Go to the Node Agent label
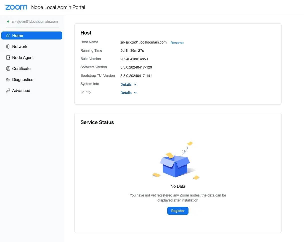 coord(23,57)
